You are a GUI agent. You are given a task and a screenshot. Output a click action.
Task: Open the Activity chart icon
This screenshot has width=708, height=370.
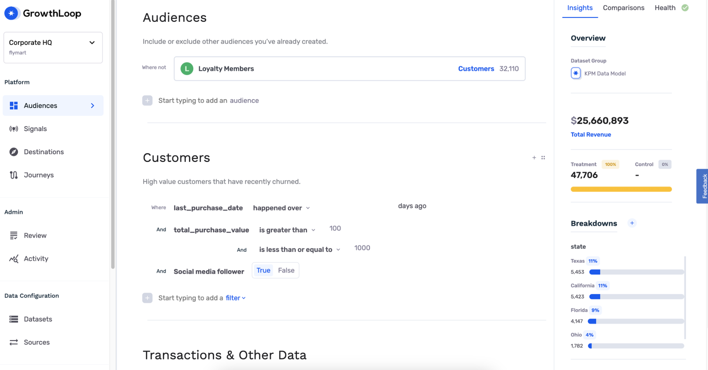(14, 259)
